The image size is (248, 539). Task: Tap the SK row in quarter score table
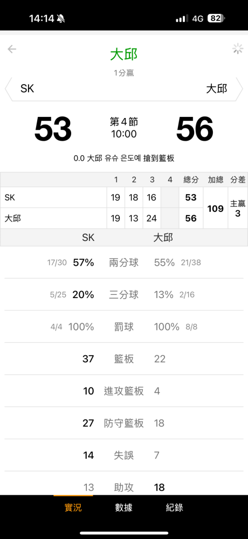101,197
